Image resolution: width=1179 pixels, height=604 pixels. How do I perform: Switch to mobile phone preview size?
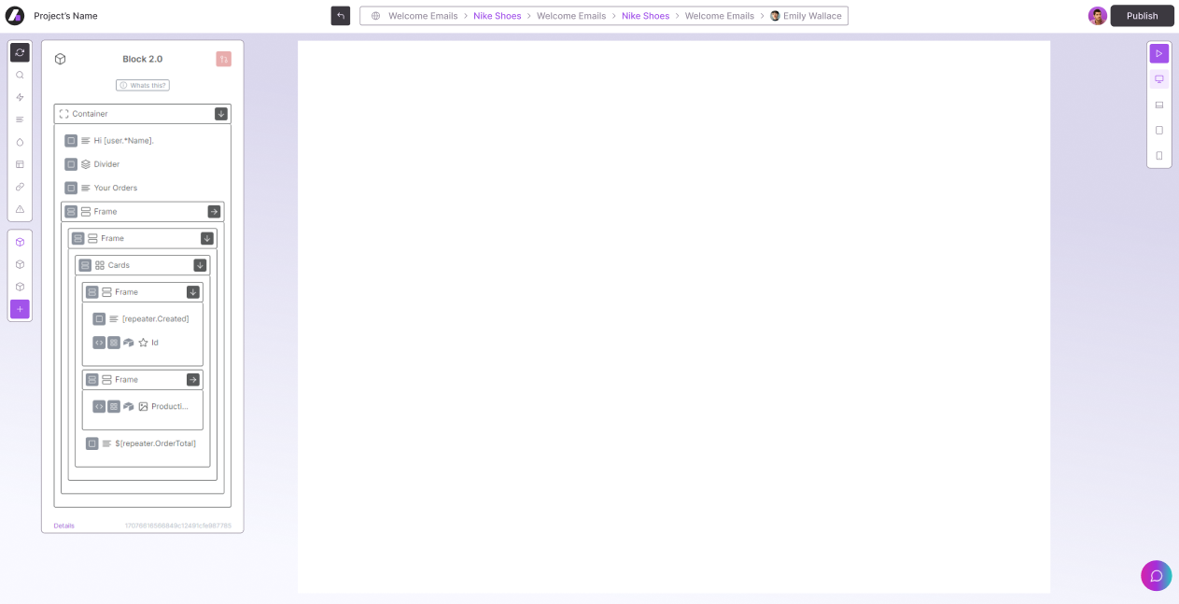tap(1159, 156)
